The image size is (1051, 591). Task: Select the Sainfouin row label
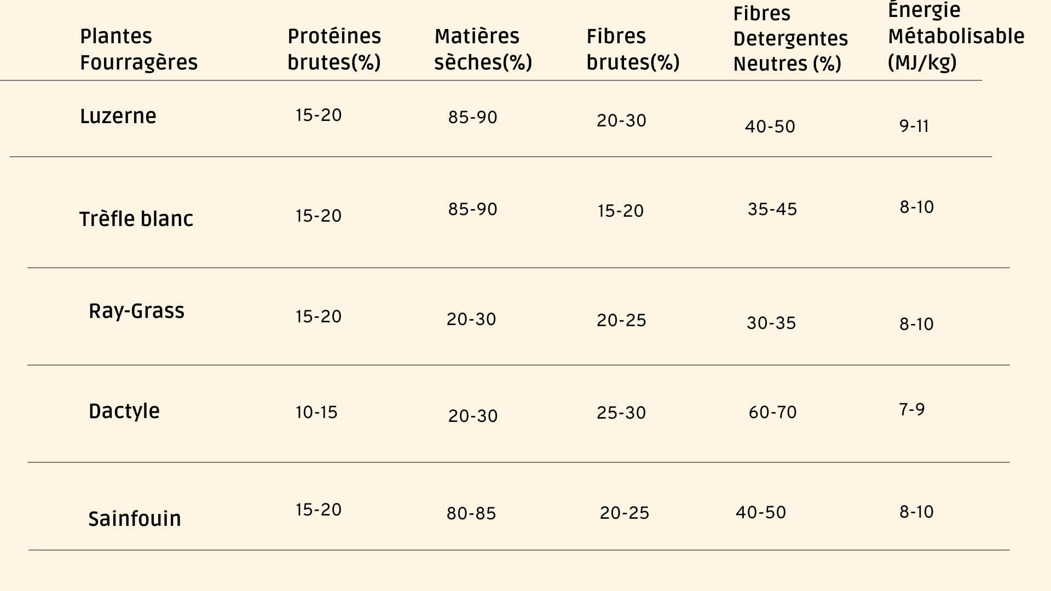[x=135, y=519]
